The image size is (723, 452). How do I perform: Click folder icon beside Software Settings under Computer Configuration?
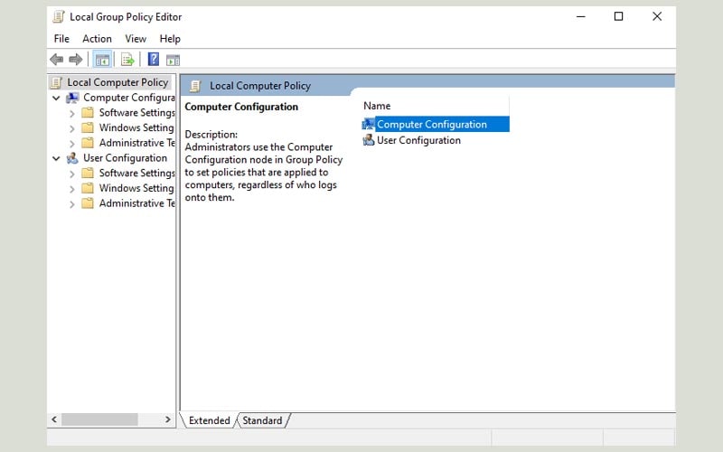pyautogui.click(x=88, y=112)
